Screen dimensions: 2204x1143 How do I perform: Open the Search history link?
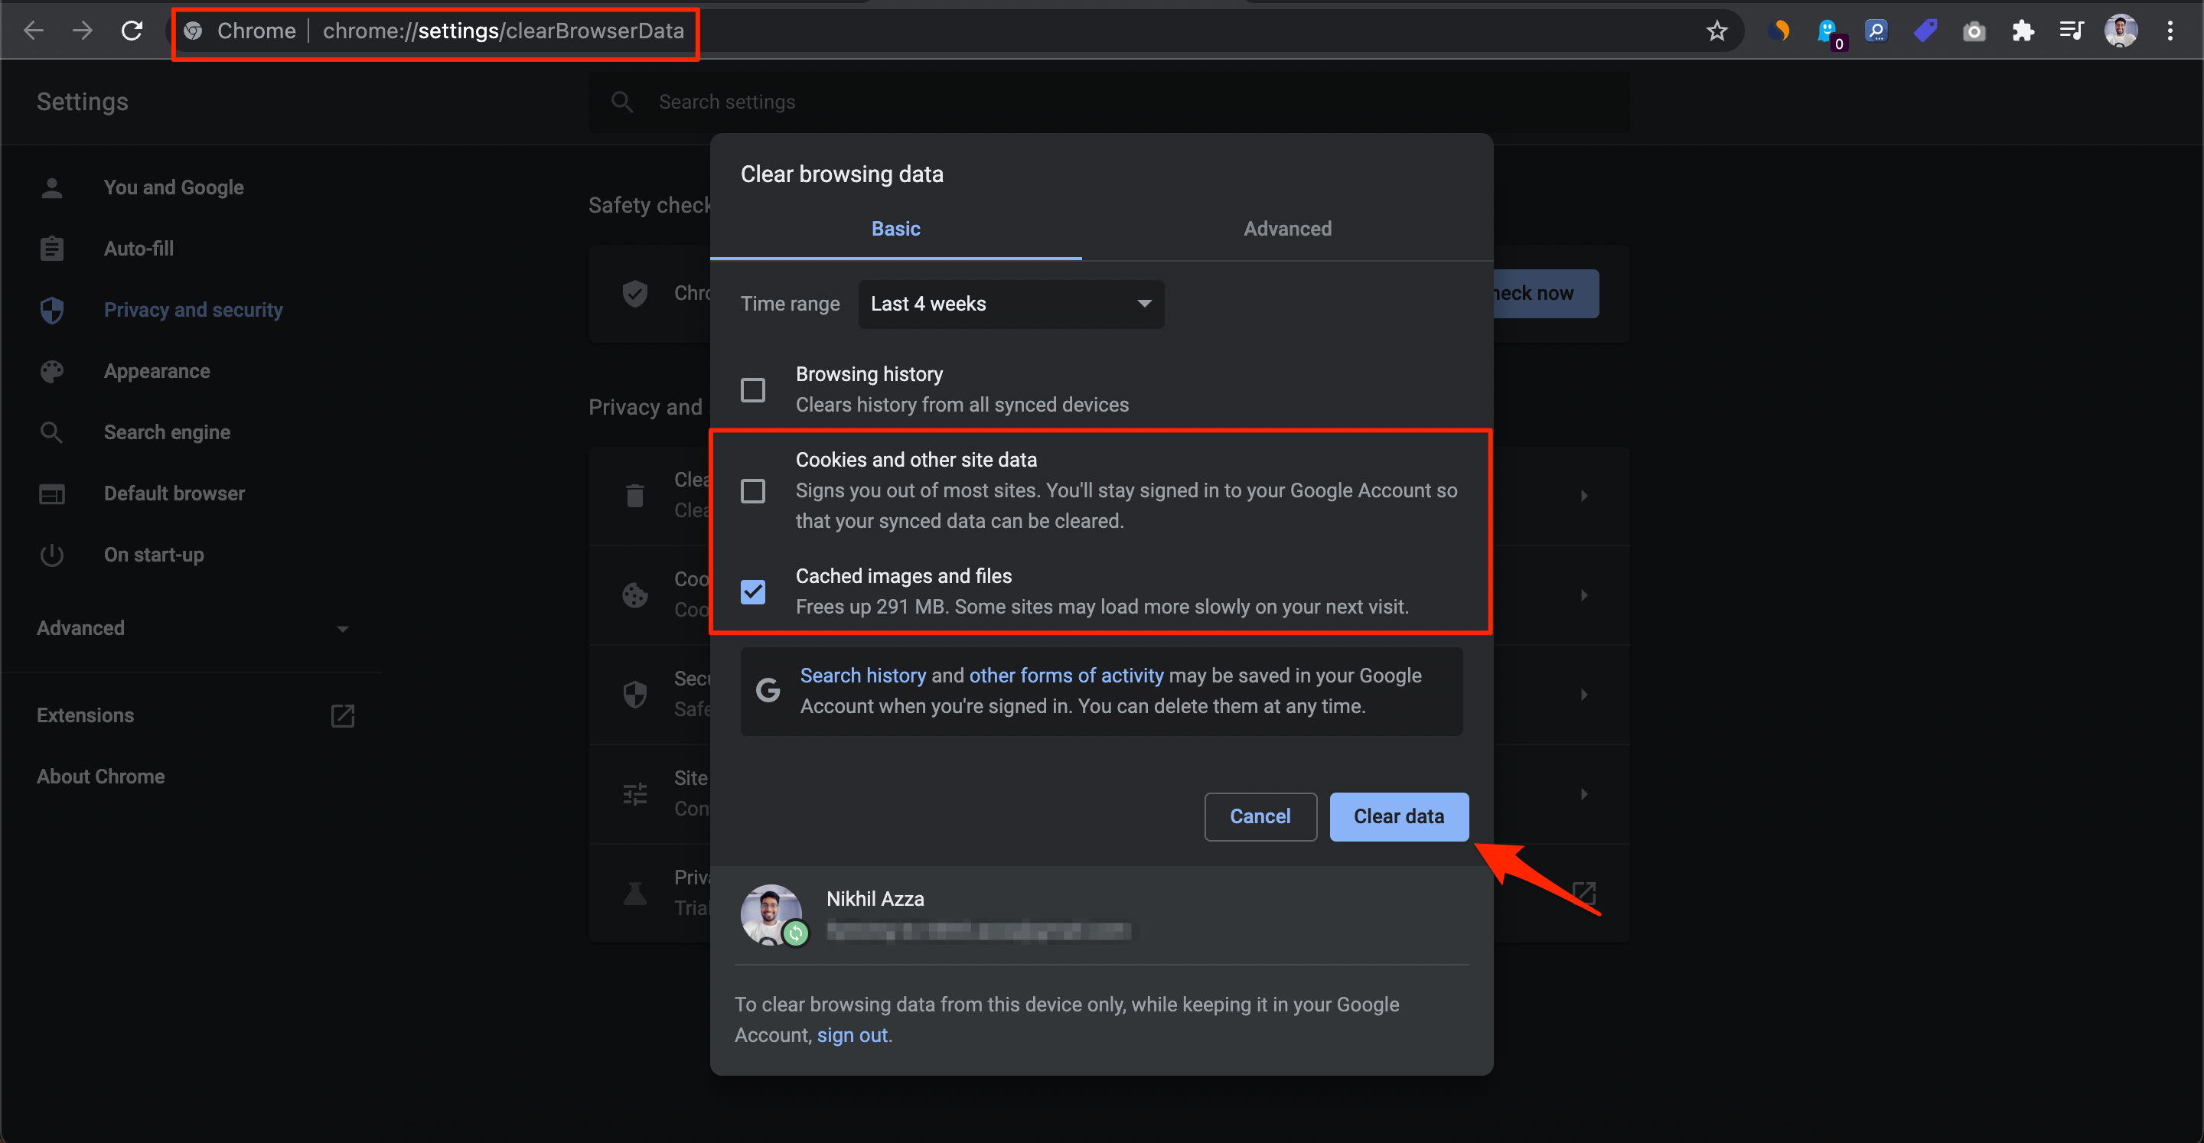(x=862, y=675)
